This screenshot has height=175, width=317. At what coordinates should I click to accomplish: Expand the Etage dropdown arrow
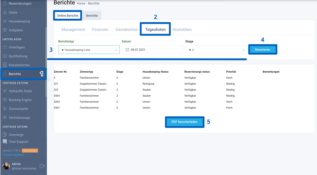pyautogui.click(x=244, y=50)
